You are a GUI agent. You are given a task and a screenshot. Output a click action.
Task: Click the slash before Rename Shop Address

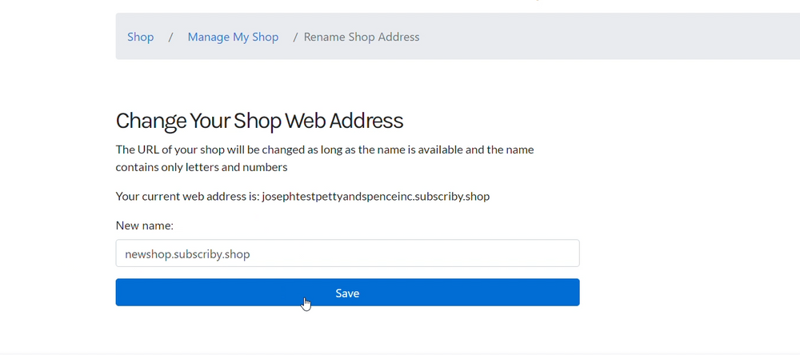click(295, 37)
